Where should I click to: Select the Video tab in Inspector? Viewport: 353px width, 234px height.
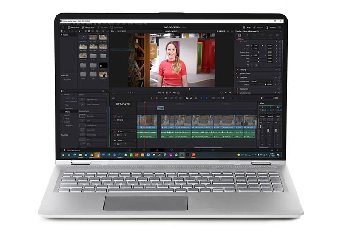point(240,36)
